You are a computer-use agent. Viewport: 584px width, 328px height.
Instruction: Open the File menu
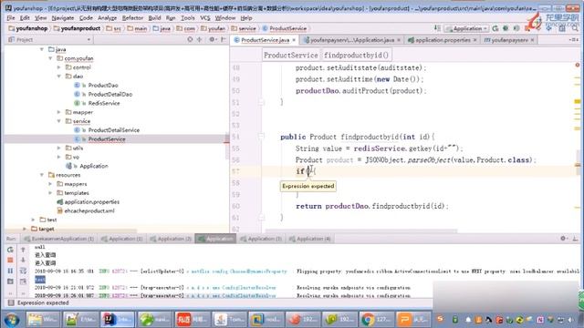tap(10, 18)
